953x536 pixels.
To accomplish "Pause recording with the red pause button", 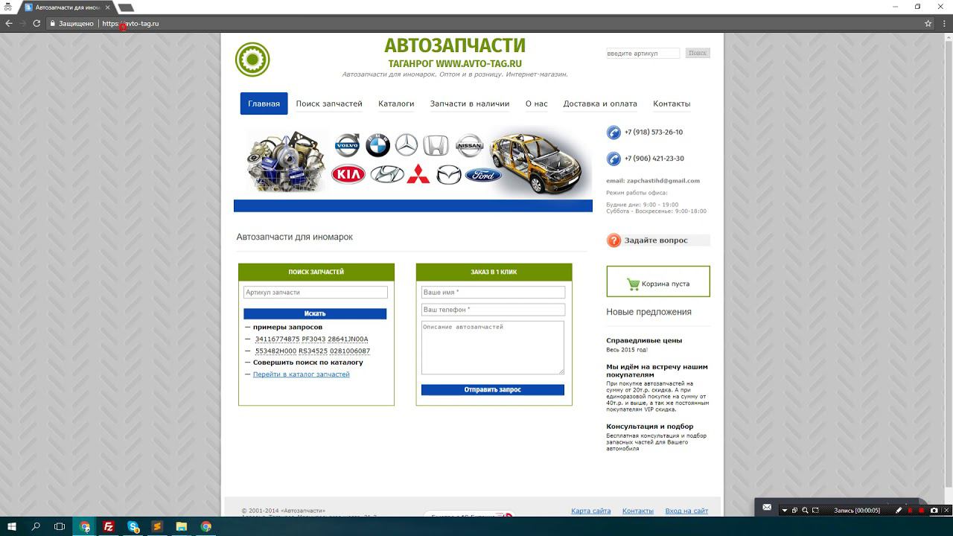I will point(910,511).
